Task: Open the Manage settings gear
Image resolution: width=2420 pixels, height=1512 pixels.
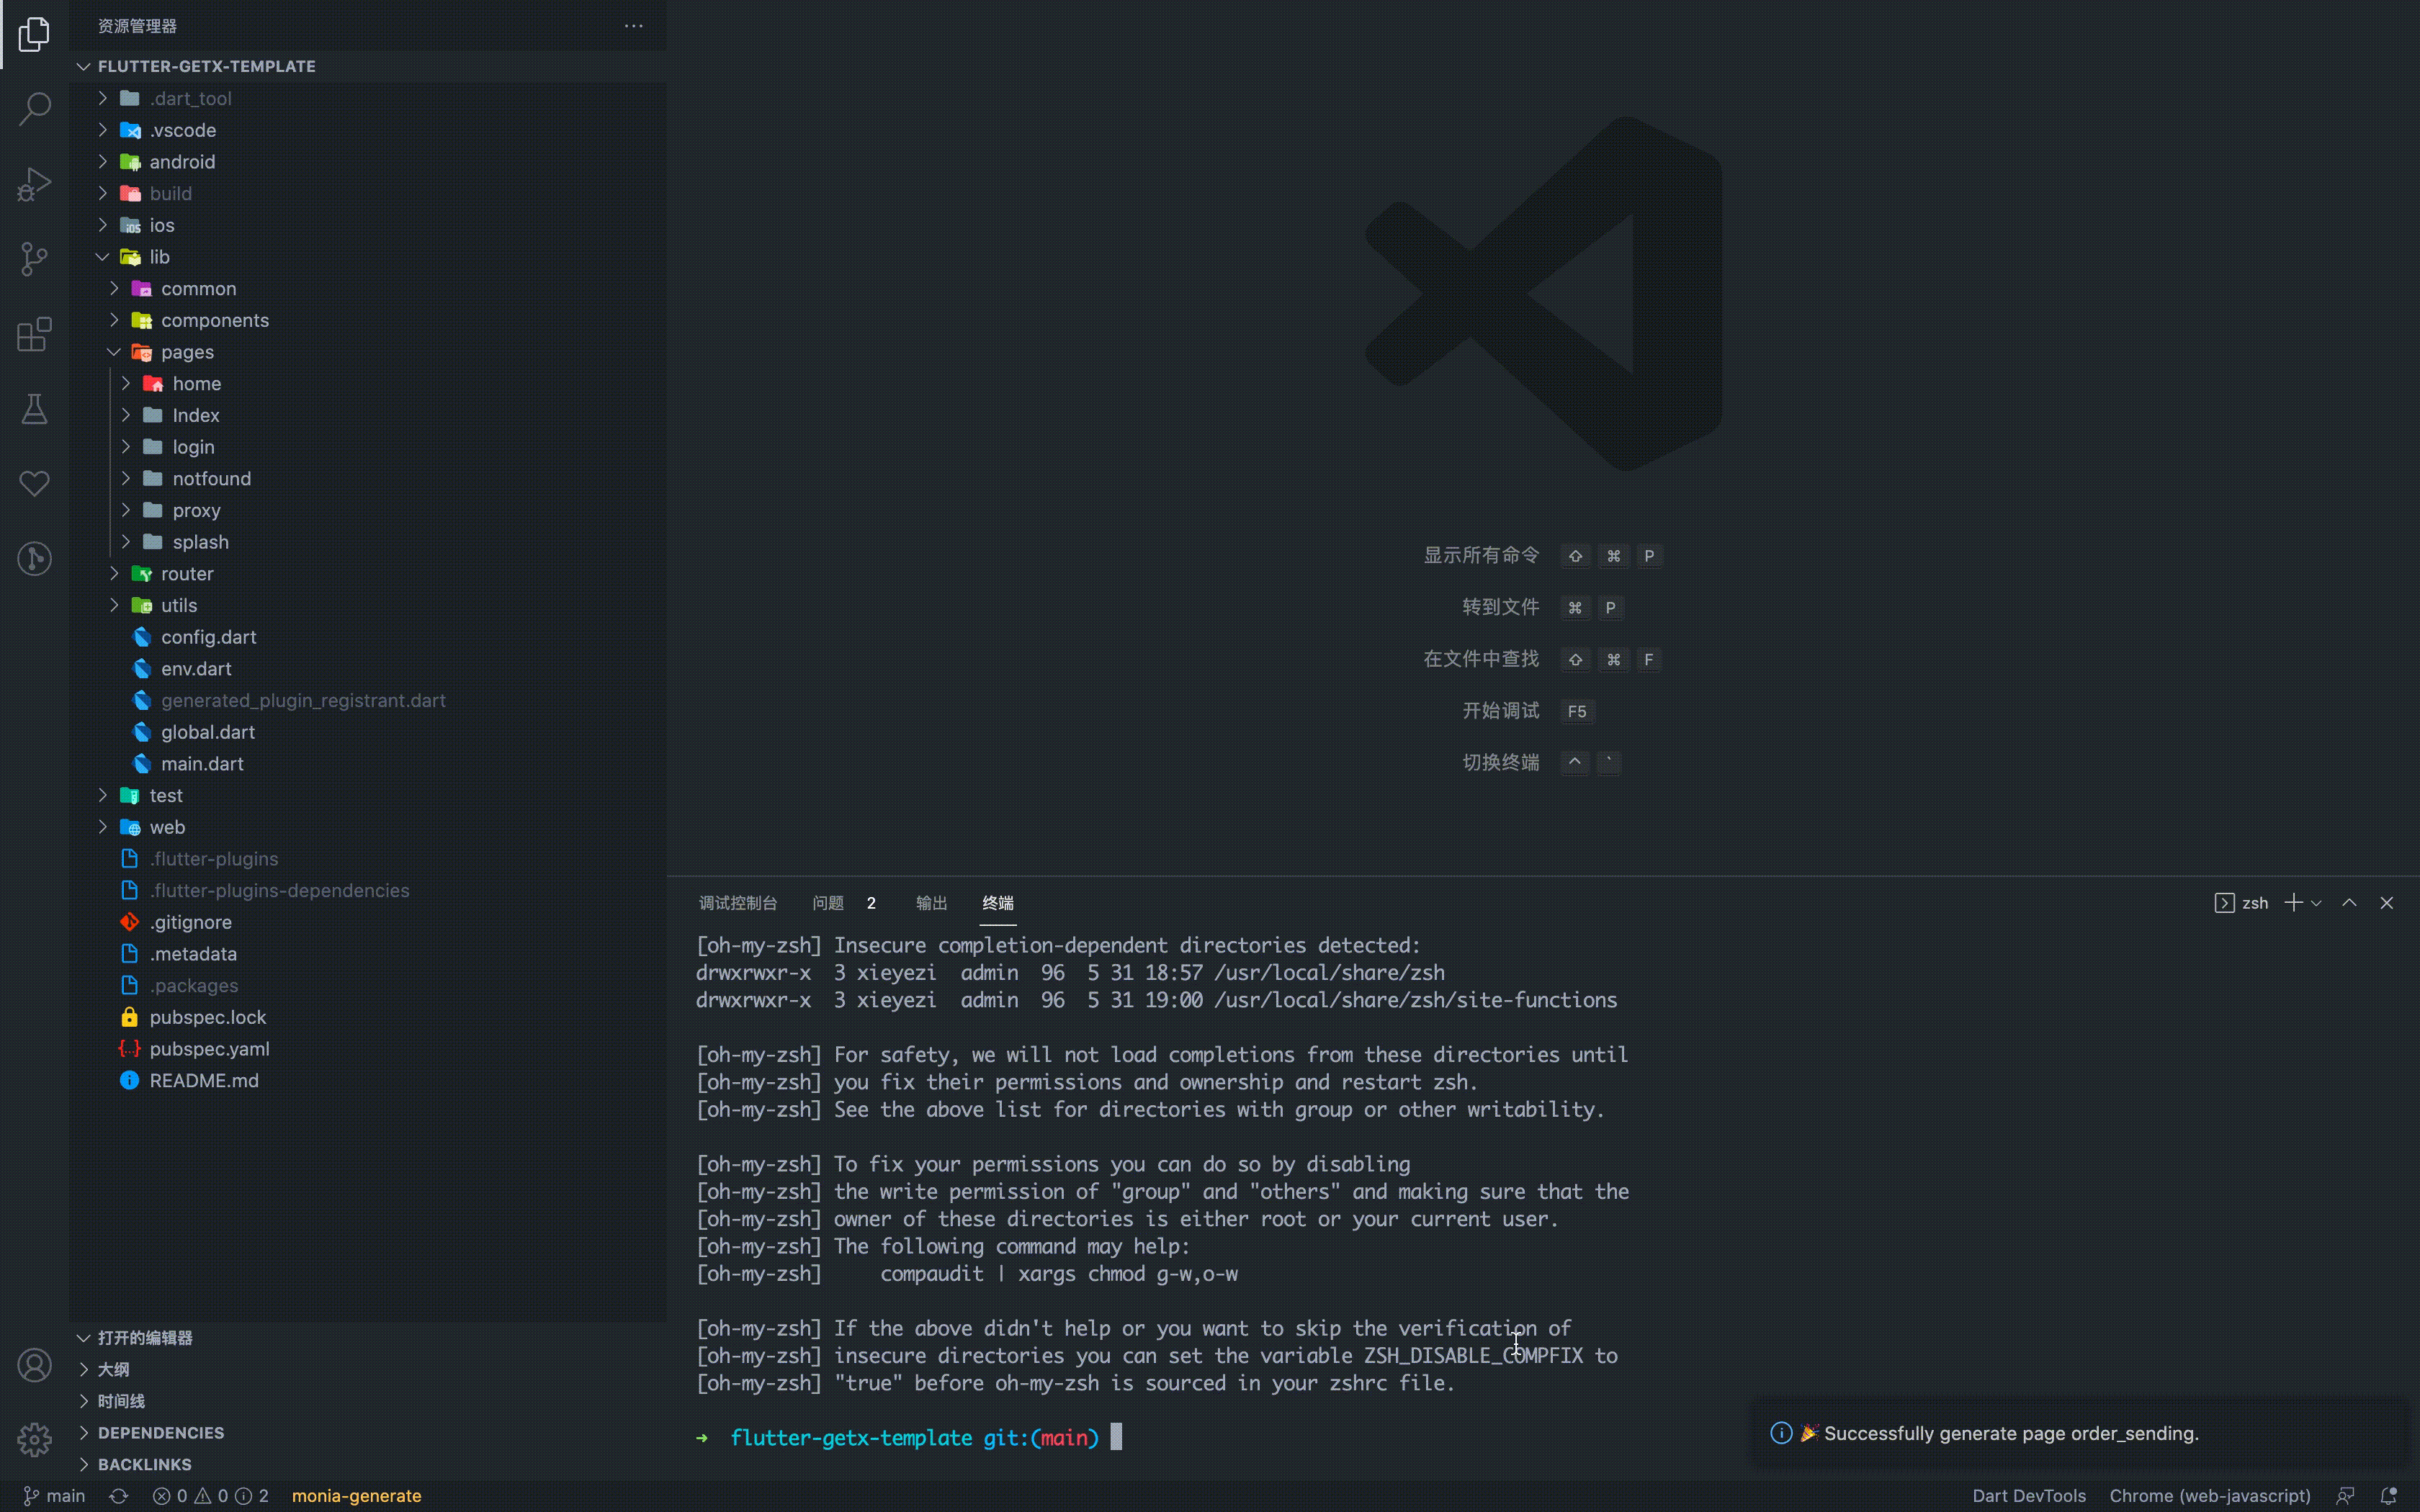Action: click(34, 1440)
